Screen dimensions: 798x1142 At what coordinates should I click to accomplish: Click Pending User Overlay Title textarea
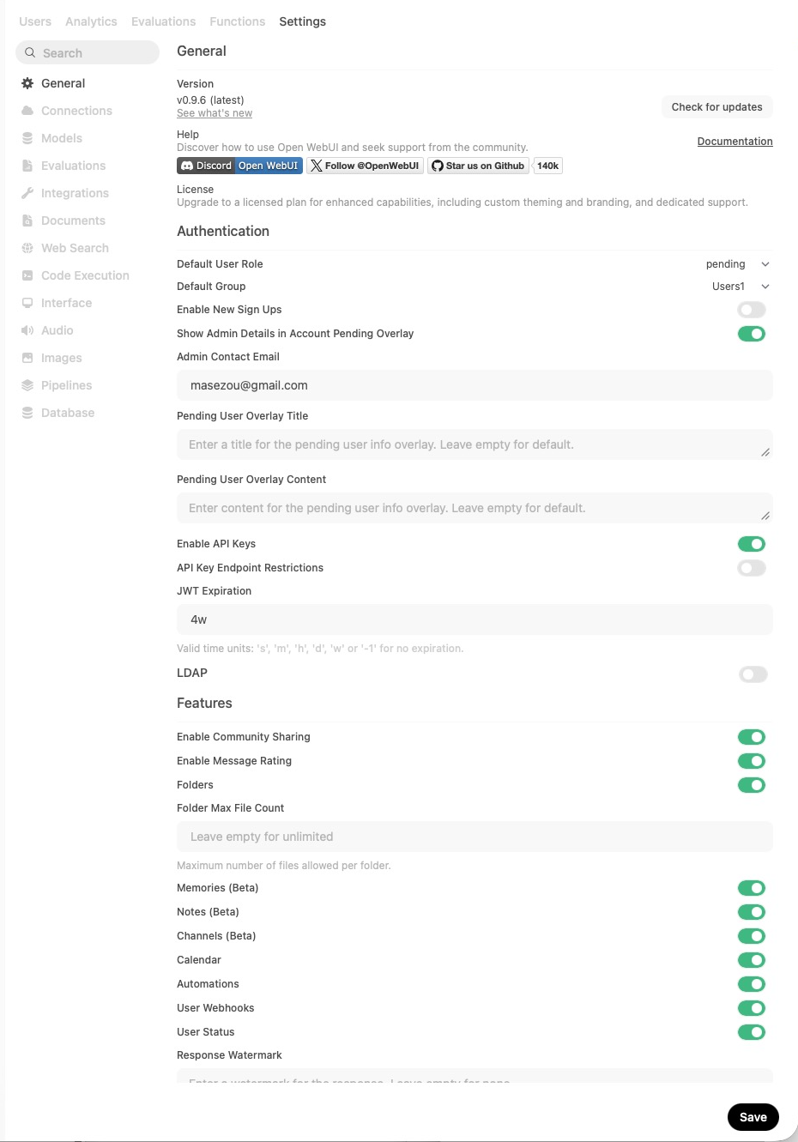click(x=475, y=444)
